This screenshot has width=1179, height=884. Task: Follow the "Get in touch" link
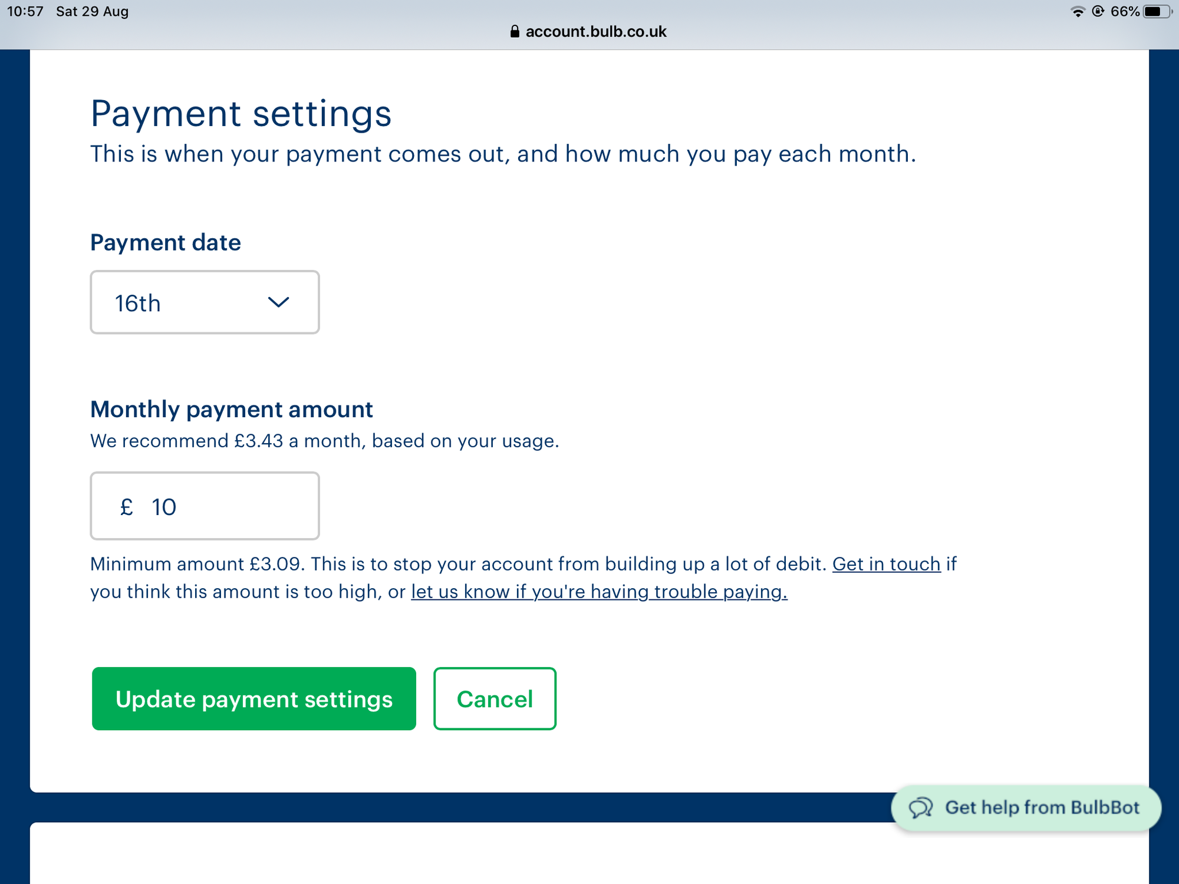pos(886,564)
